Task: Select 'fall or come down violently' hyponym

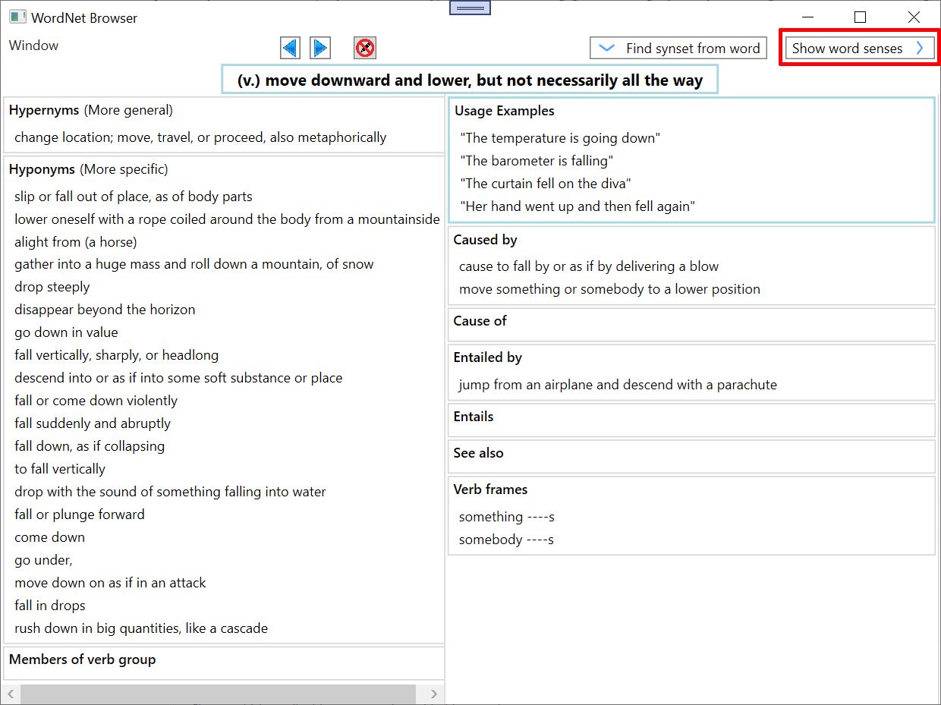Action: pyautogui.click(x=96, y=401)
